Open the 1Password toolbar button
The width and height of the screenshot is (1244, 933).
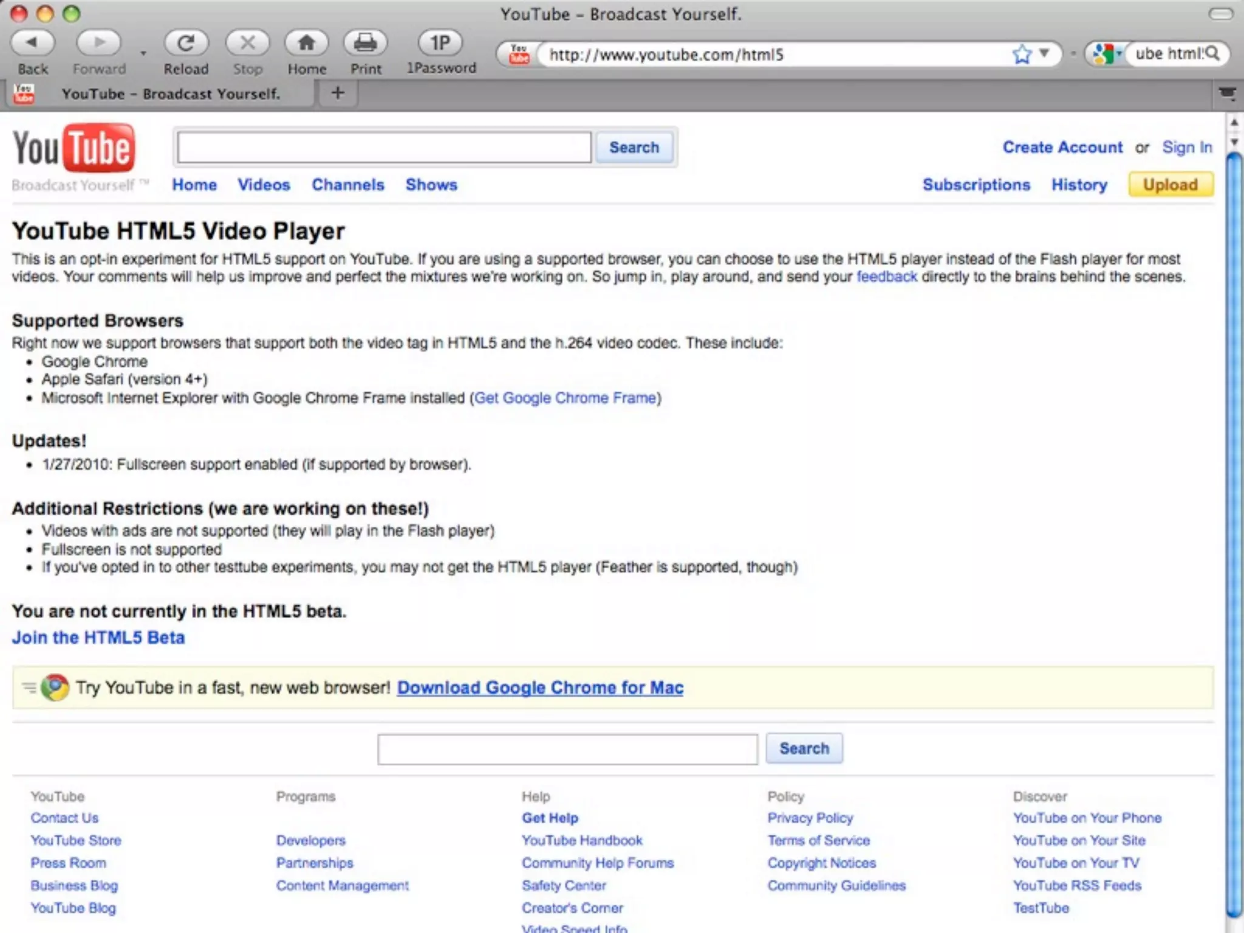440,43
